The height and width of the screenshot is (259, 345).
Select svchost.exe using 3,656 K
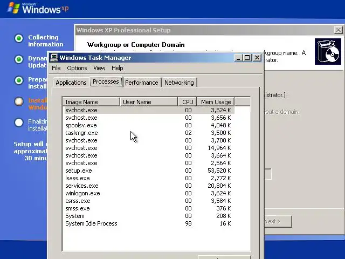(x=149, y=118)
